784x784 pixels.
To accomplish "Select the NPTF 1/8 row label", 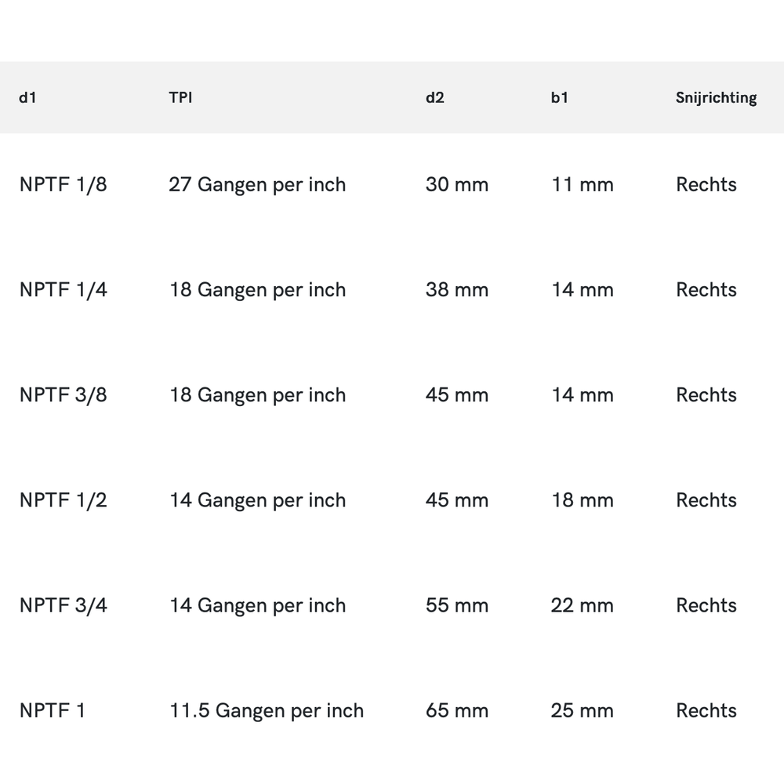I will (63, 185).
